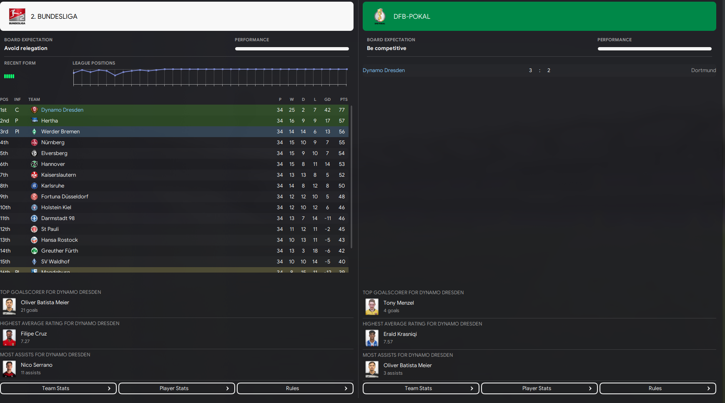Image resolution: width=725 pixels, height=403 pixels.
Task: Open the Kaiserslautern team link
Action: (58, 175)
